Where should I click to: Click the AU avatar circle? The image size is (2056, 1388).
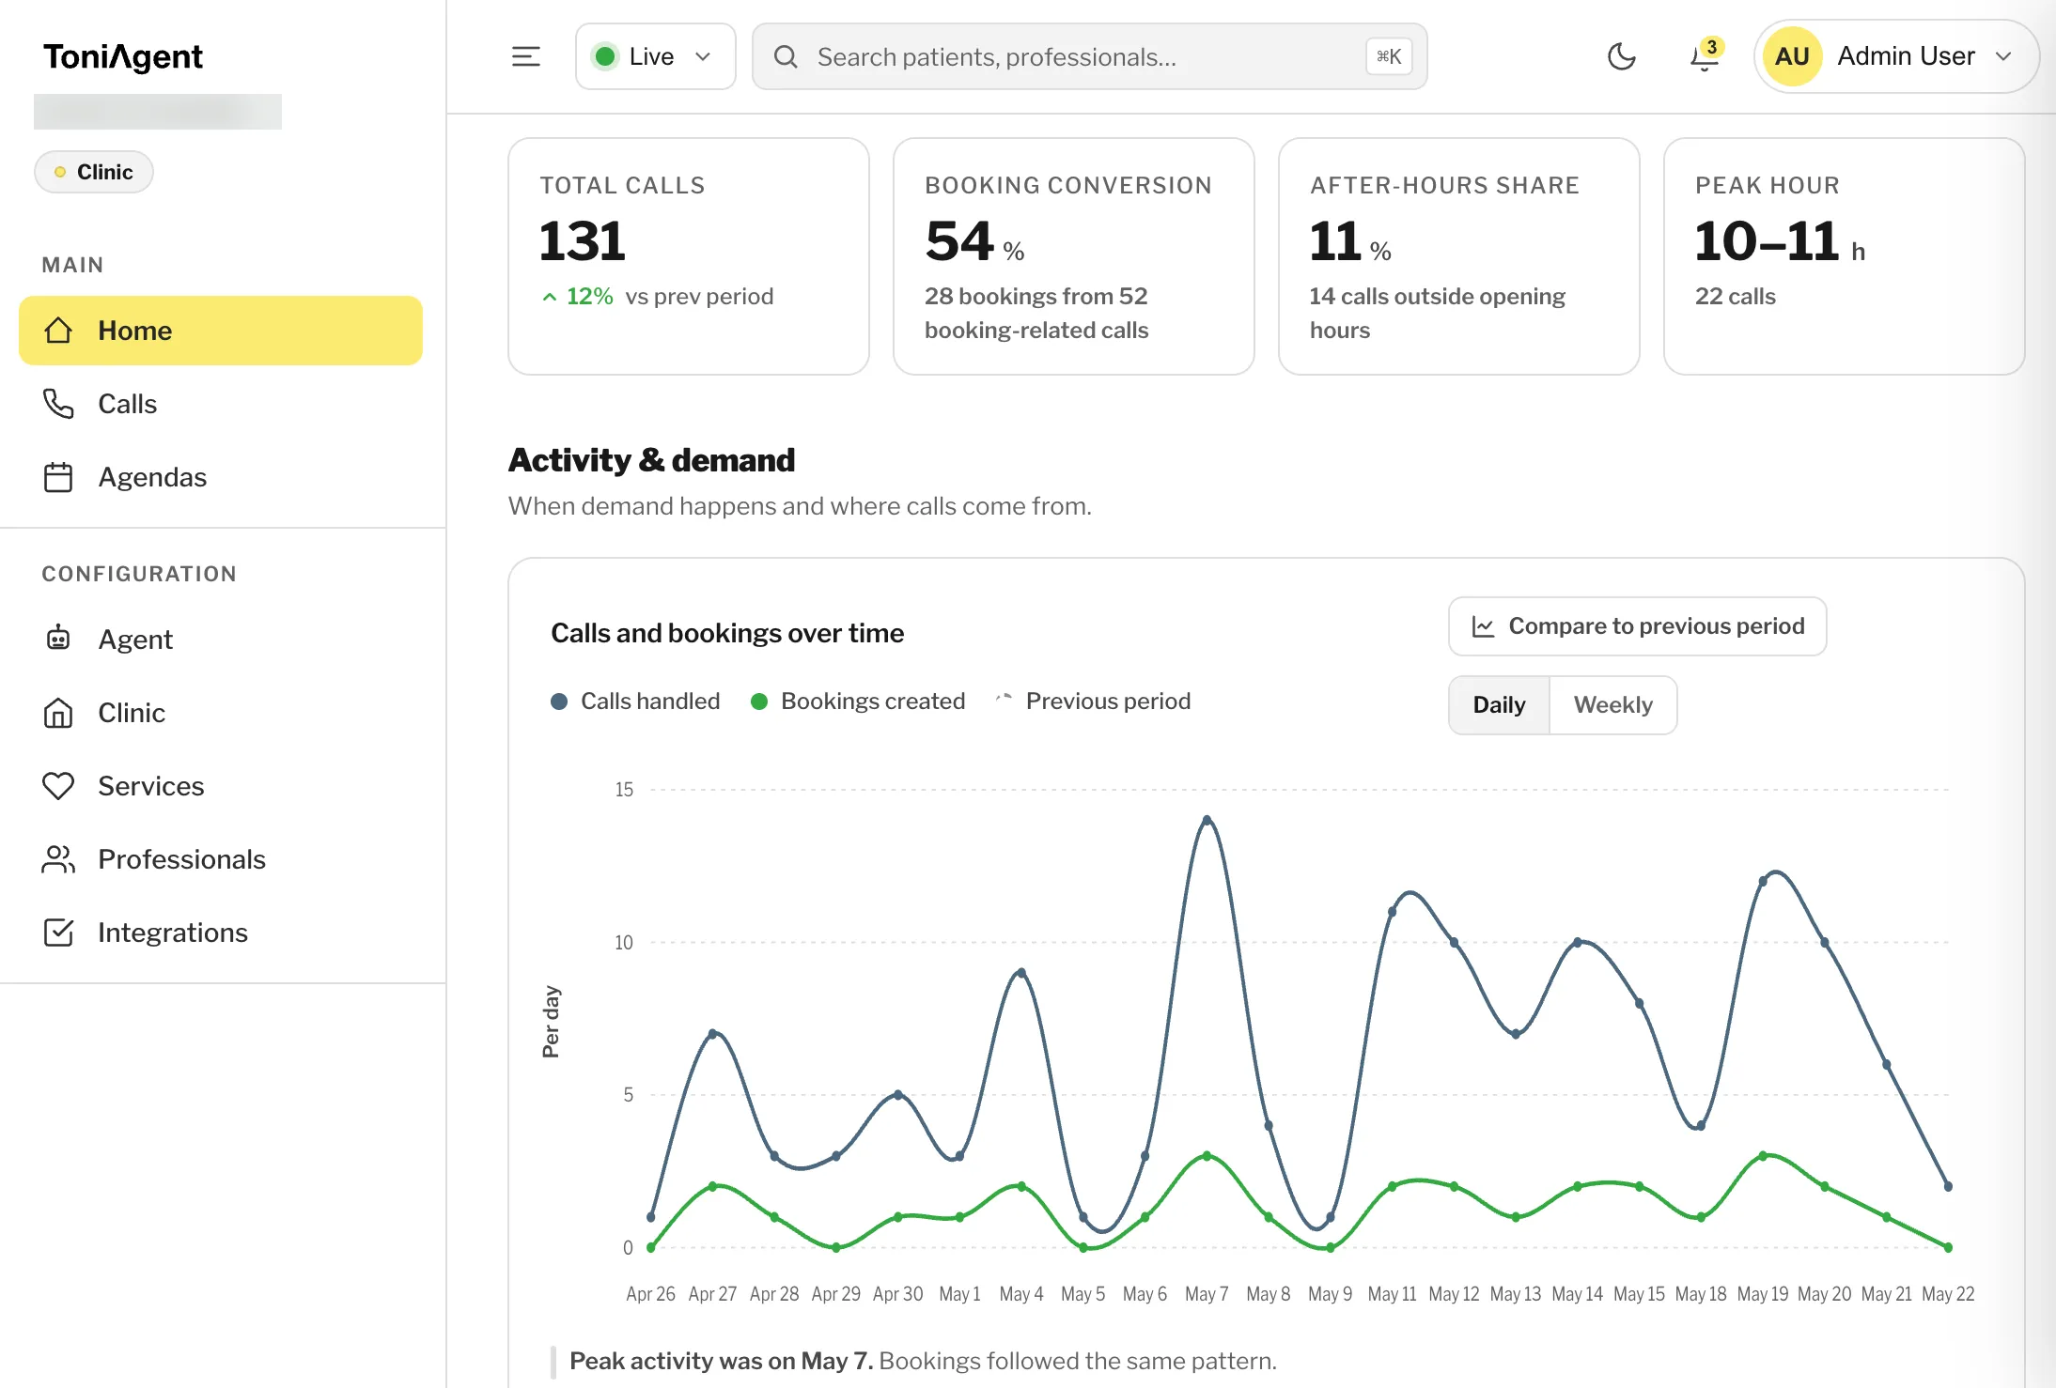pyautogui.click(x=1793, y=56)
